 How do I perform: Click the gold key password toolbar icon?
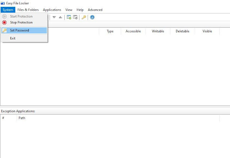[x=84, y=17]
